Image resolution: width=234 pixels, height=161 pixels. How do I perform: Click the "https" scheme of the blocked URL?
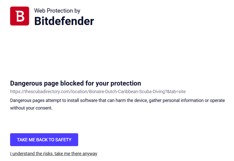pos(15,92)
